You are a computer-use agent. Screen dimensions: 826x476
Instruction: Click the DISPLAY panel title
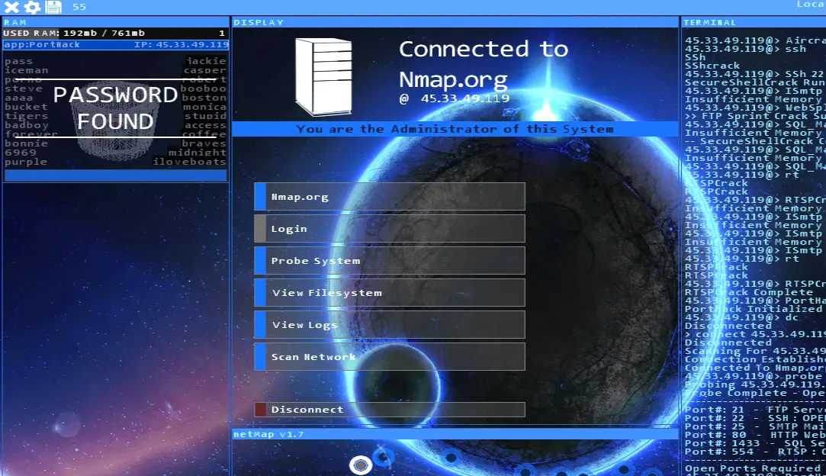pyautogui.click(x=259, y=23)
